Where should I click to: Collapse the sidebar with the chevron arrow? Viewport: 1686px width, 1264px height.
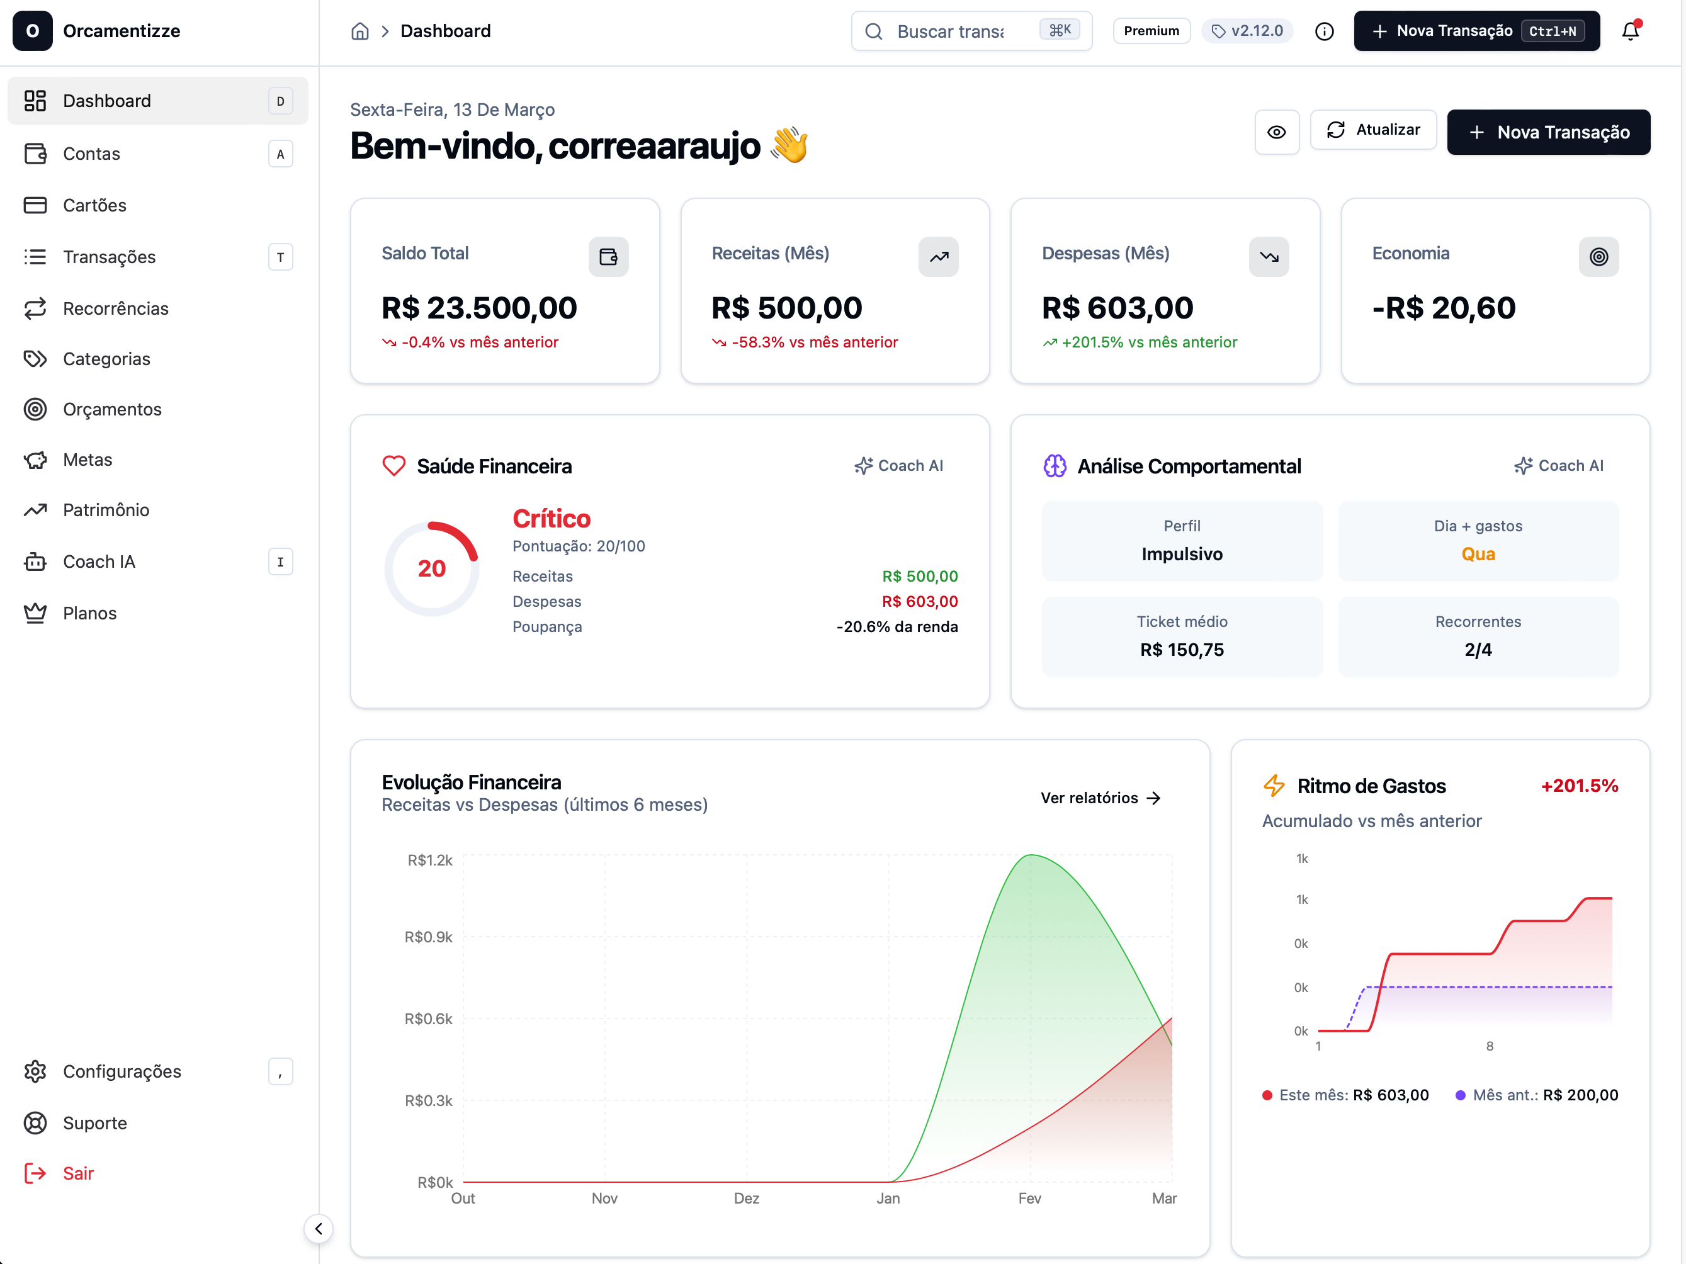coord(319,1228)
